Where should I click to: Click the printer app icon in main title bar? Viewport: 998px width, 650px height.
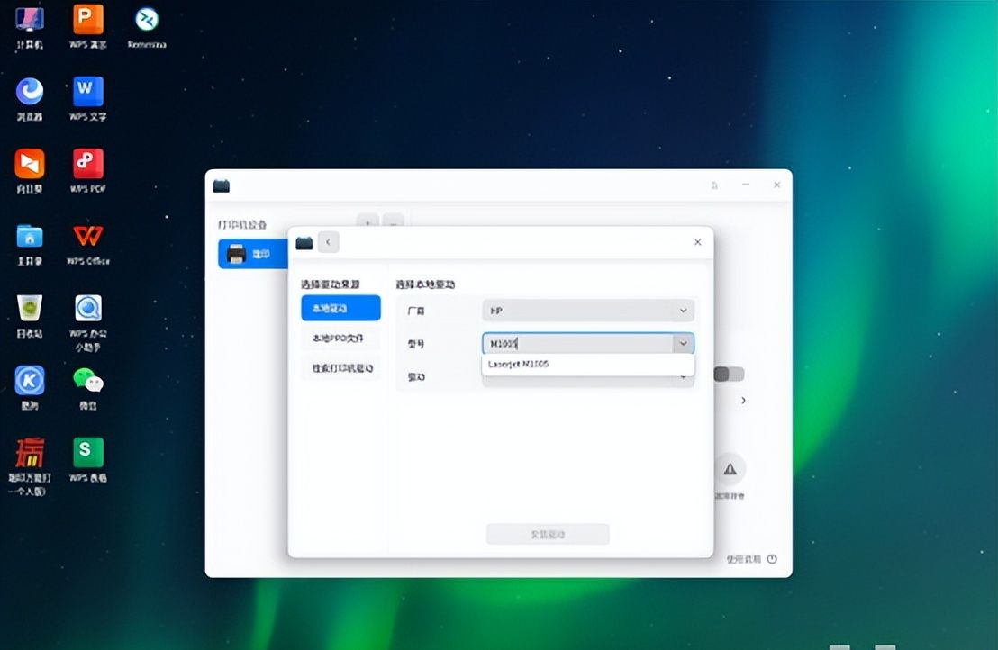(221, 185)
